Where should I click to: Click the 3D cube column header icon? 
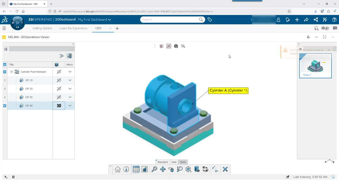[56, 65]
